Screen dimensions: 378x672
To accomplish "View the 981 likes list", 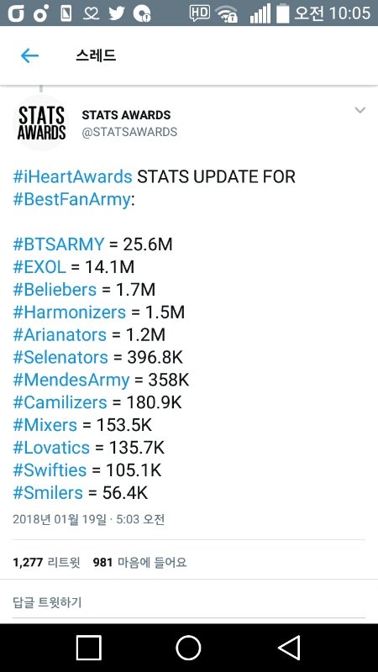I will pos(139,562).
